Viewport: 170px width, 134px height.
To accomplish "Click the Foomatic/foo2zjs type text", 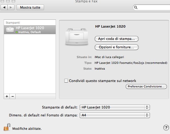I will tap(131, 63).
